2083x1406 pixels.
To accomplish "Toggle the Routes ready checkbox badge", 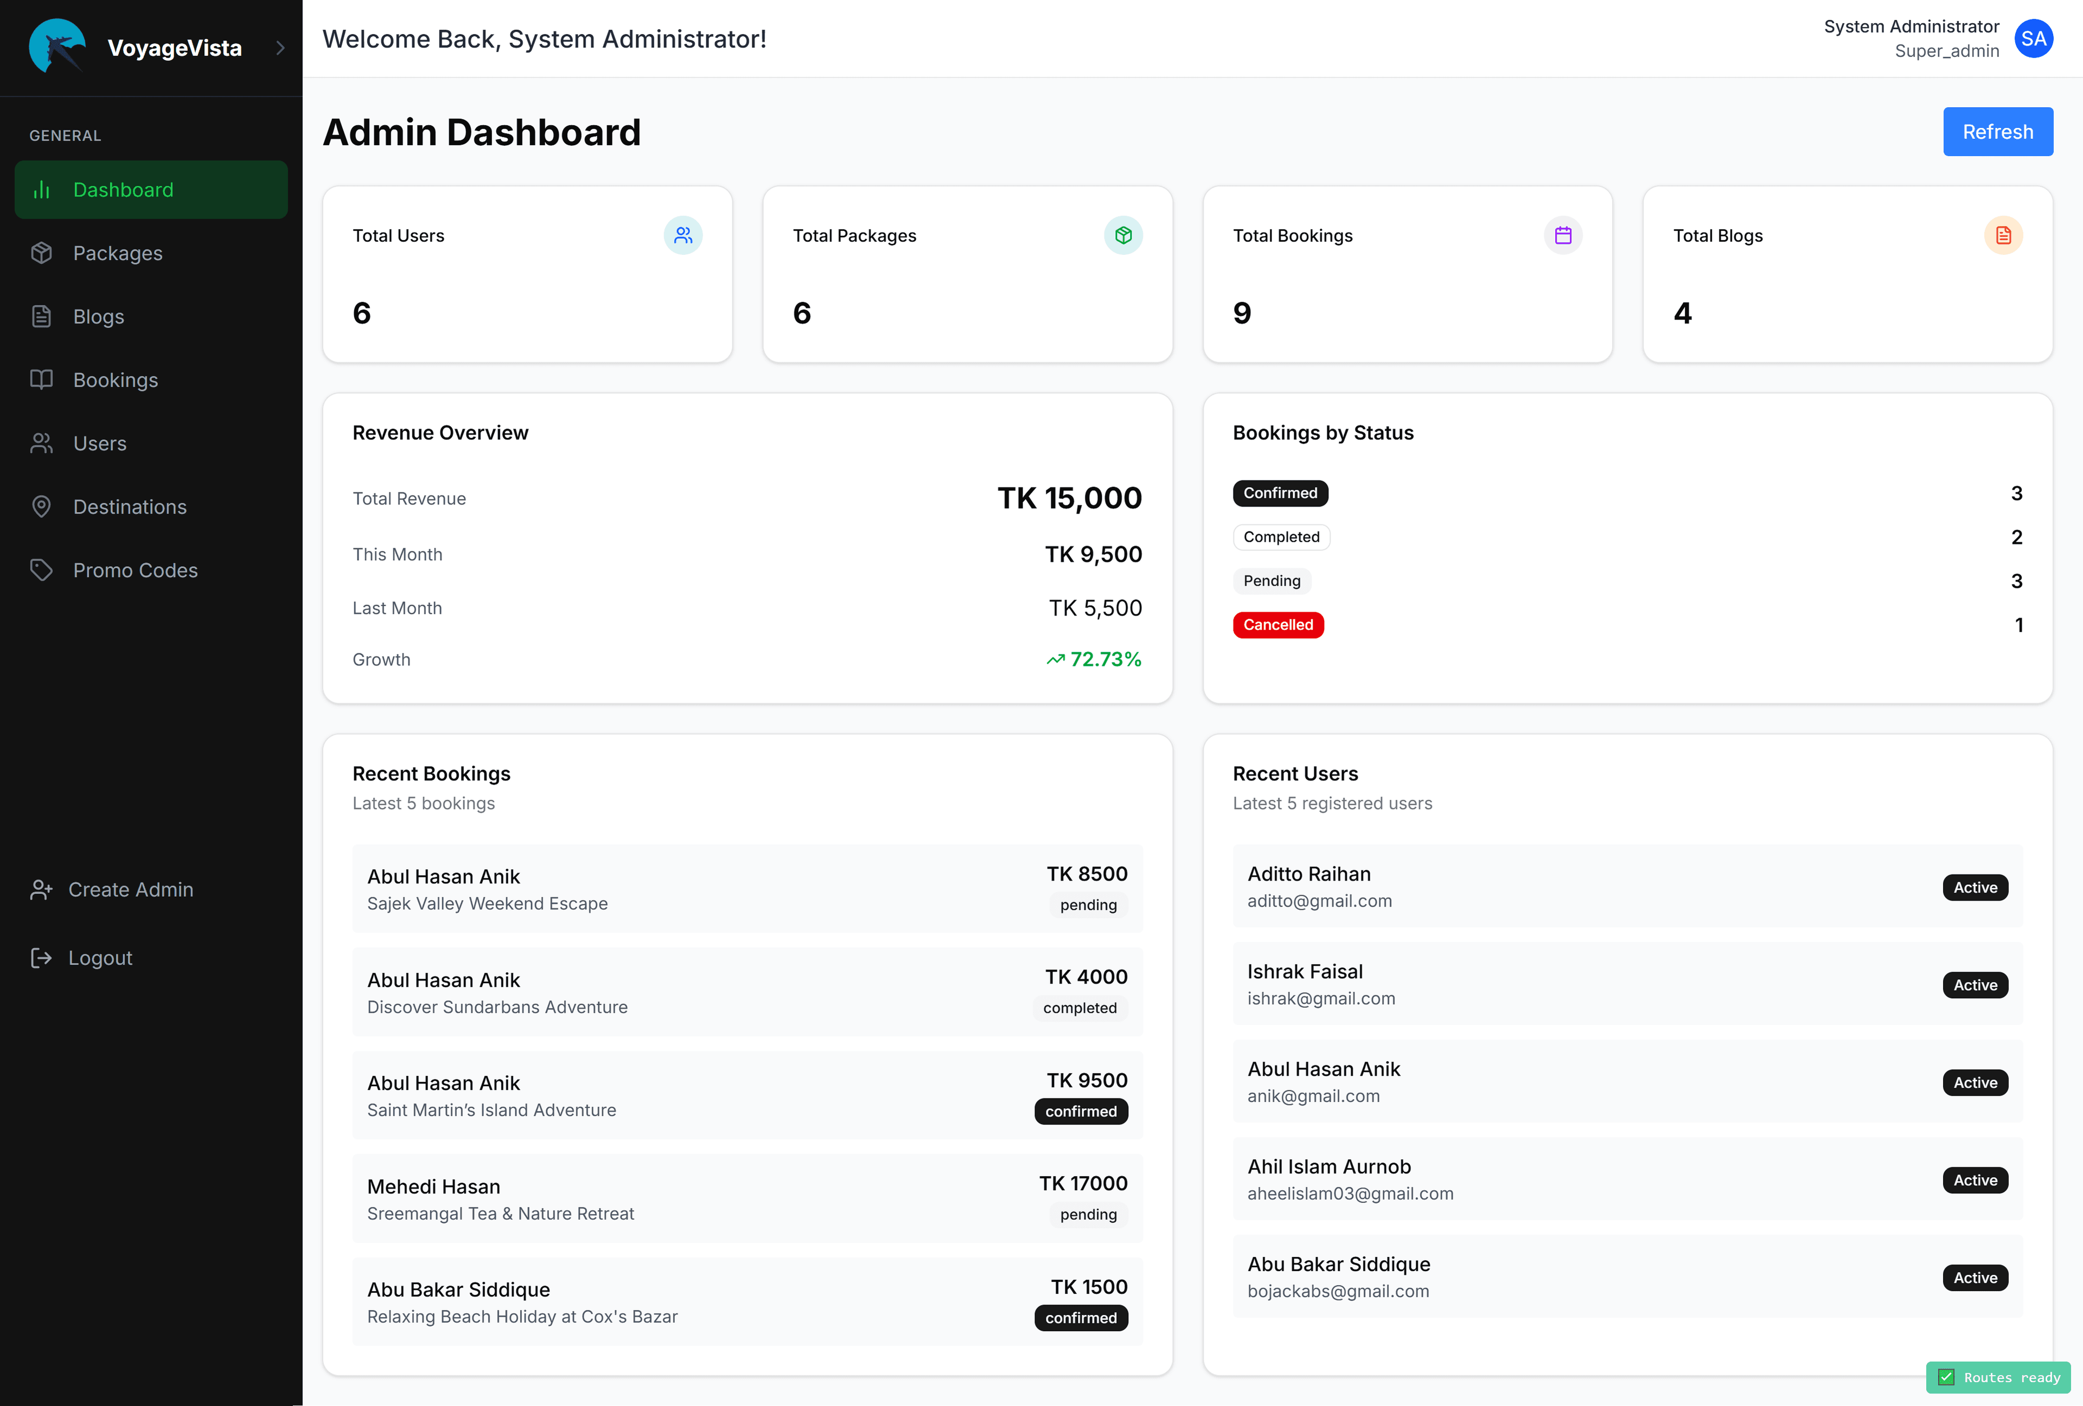I will (x=1946, y=1377).
